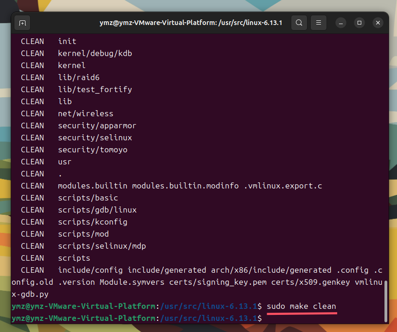Click 'certs/signing_key.pem' in the output
The image size is (397, 332).
click(x=218, y=282)
